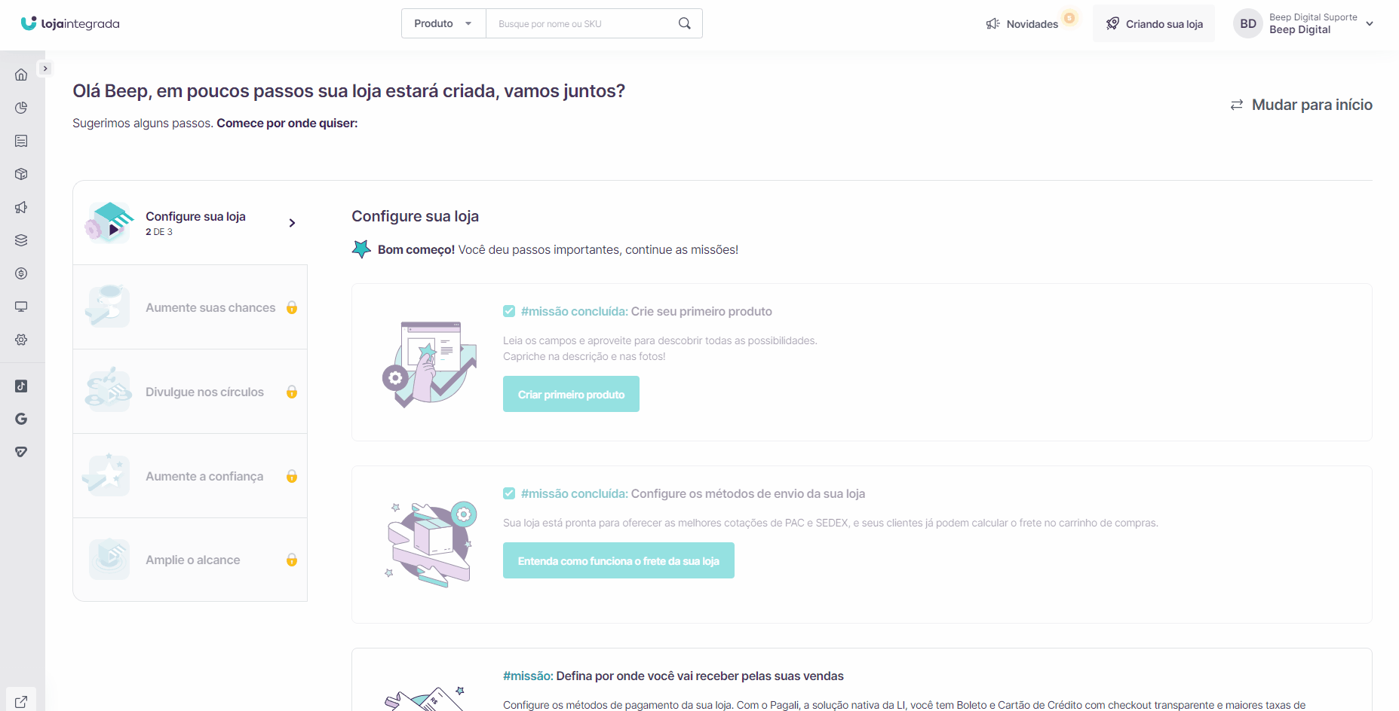Screen dimensions: 1399x711
Task: Open the pie chart reports icon
Action: pos(21,108)
